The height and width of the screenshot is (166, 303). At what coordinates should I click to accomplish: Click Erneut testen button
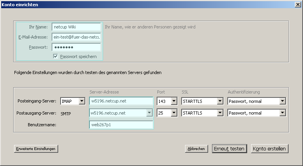[x=229, y=148]
